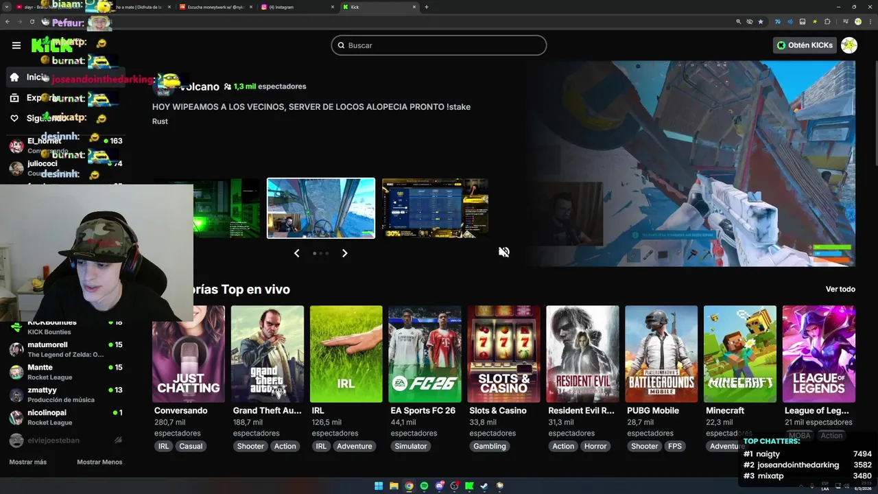Click Mostrar Menos in the sidebar
Viewport: 878px width, 494px height.
click(99, 462)
